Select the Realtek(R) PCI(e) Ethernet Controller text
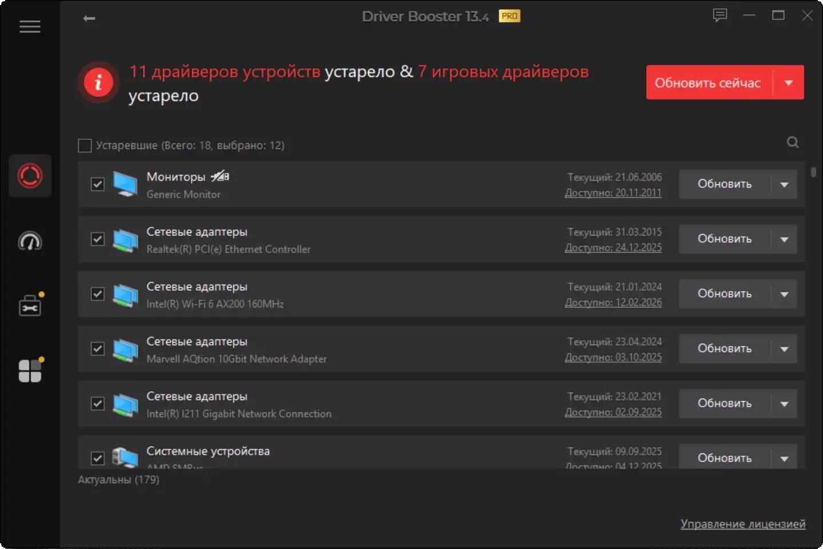 point(229,249)
